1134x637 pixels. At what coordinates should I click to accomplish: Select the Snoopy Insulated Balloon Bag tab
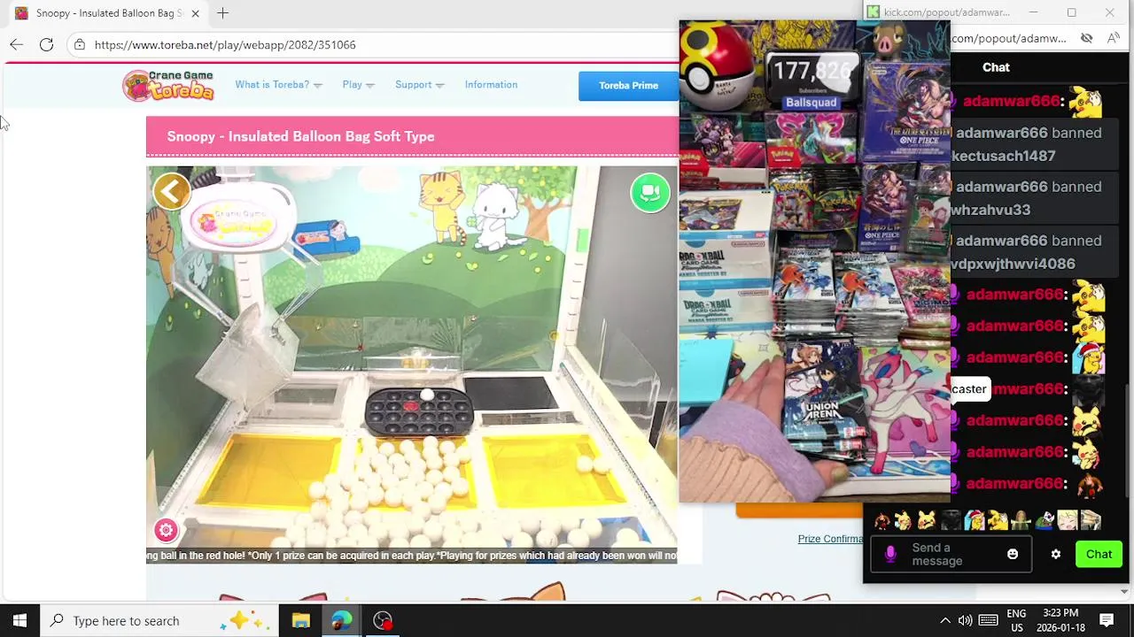click(x=106, y=13)
